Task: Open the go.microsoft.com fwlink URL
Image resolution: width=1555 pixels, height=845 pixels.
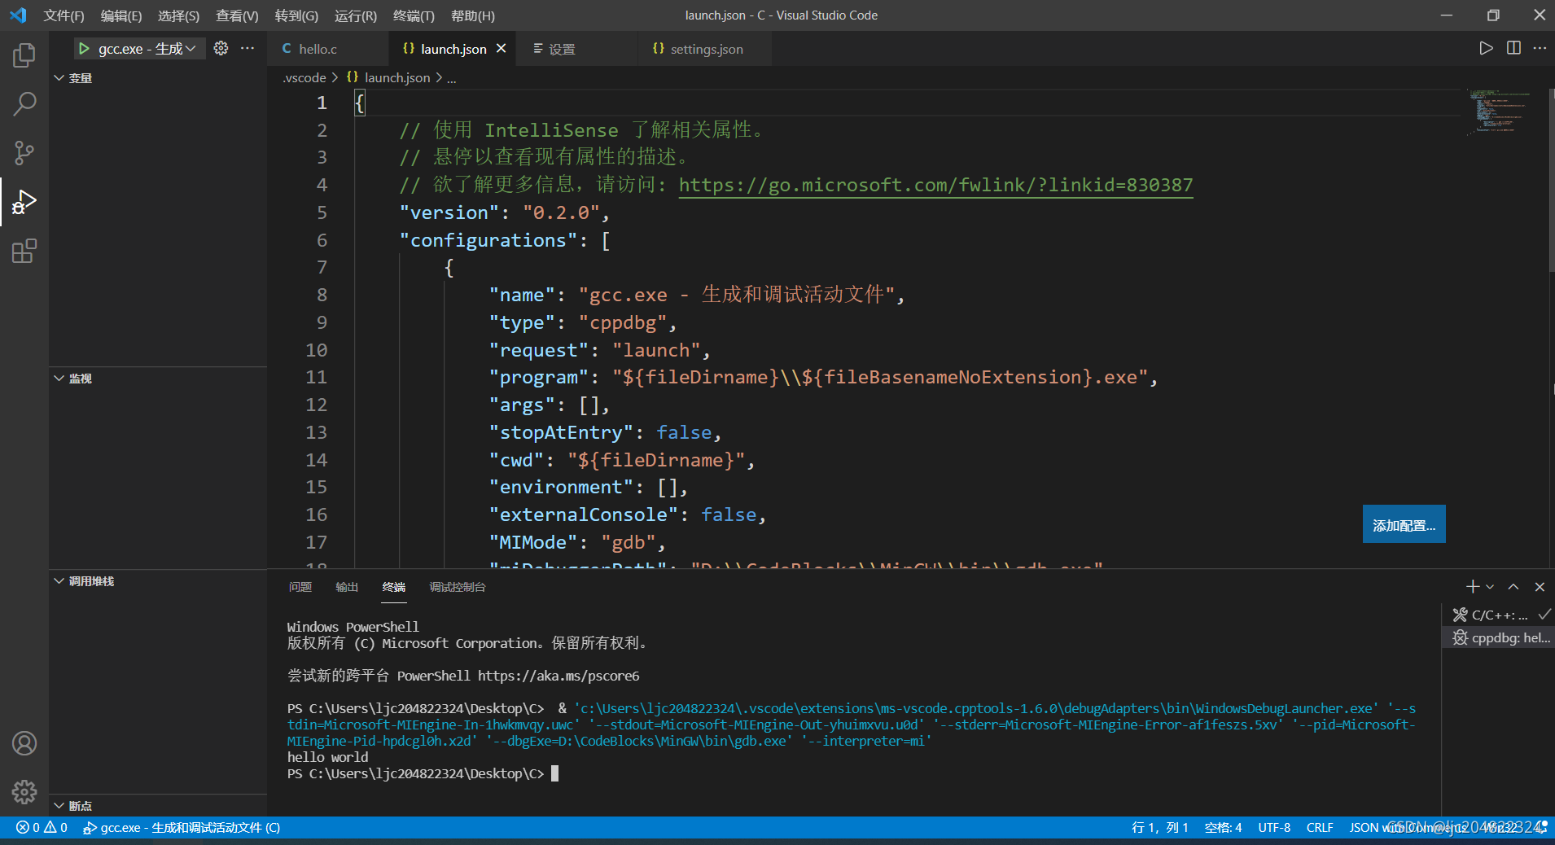Action: [x=935, y=185]
